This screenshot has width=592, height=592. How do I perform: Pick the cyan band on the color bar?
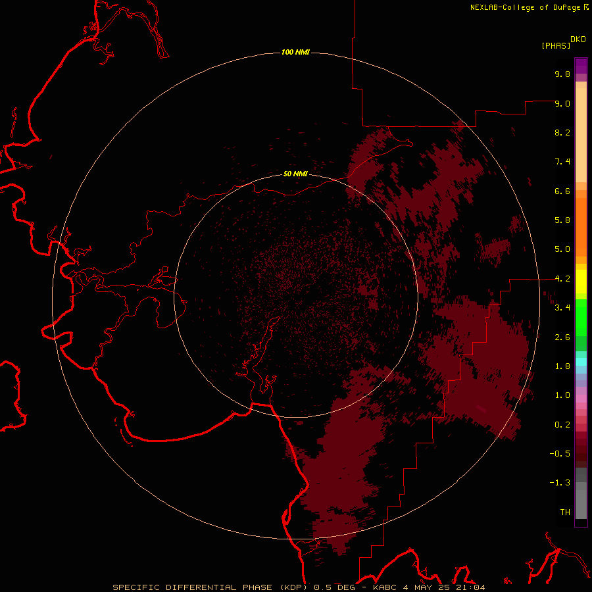(581, 362)
